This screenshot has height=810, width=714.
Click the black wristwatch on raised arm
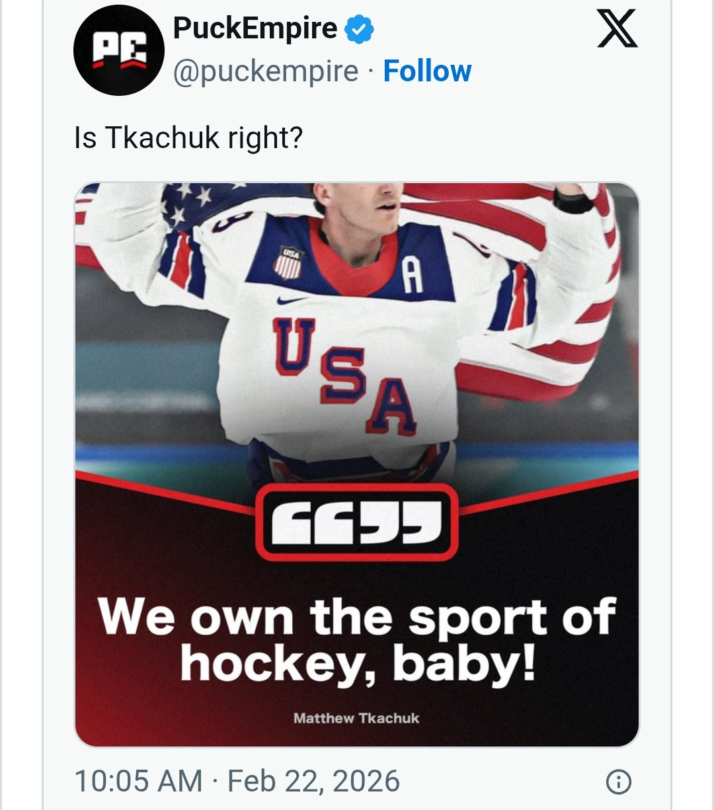(x=573, y=199)
